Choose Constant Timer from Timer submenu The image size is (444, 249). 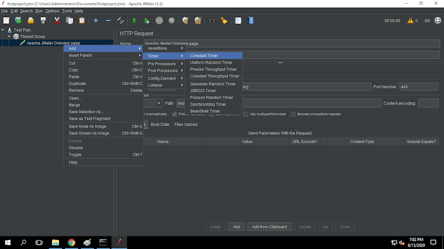[x=214, y=56]
